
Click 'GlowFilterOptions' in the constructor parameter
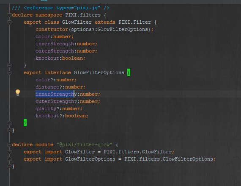pyautogui.click(x=123, y=29)
